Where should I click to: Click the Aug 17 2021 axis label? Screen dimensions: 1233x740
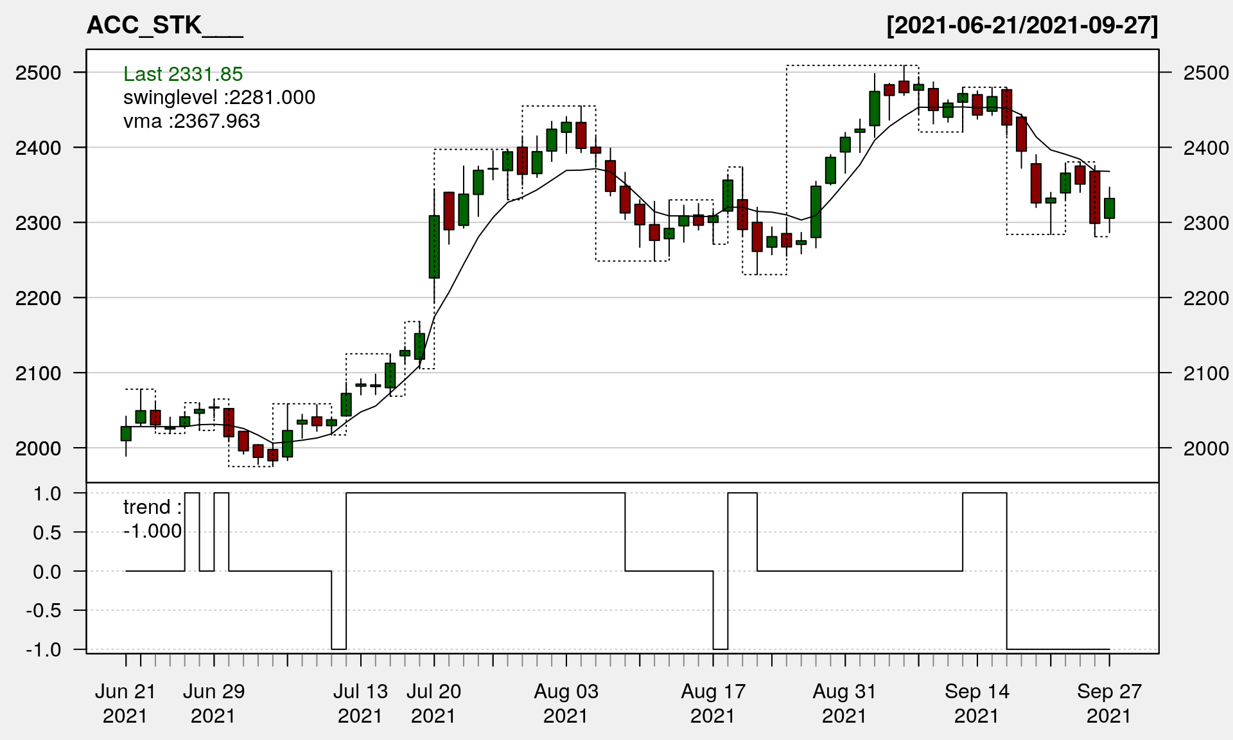tap(713, 703)
